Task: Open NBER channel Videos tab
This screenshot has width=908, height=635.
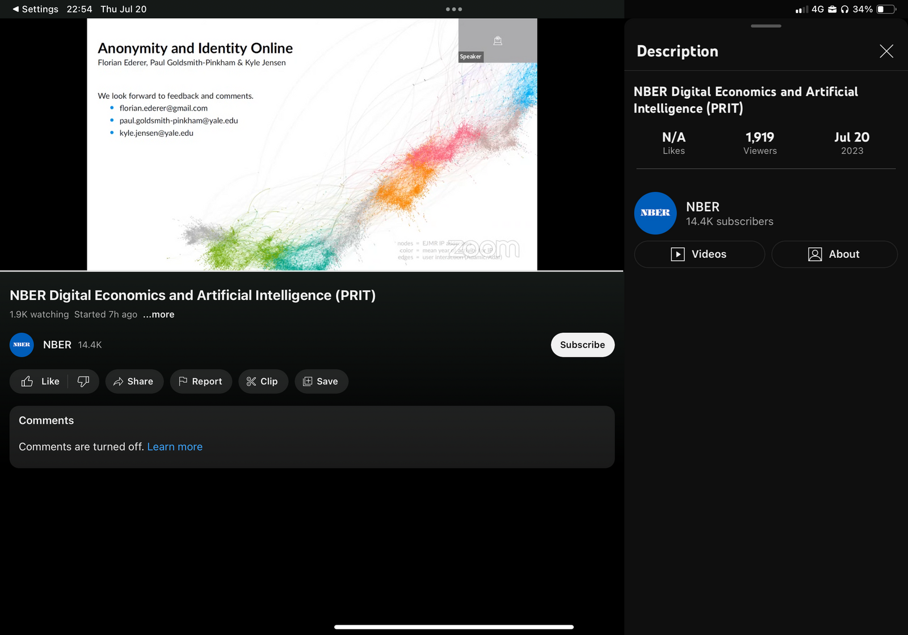Action: coord(699,254)
